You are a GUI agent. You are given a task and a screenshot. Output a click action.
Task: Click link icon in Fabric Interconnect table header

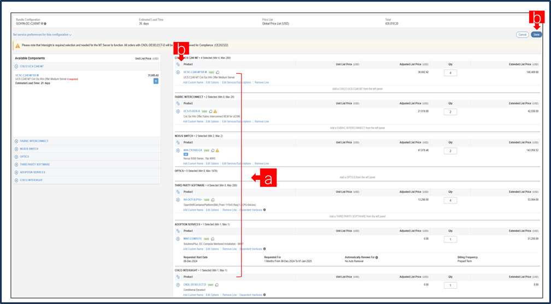click(178, 104)
